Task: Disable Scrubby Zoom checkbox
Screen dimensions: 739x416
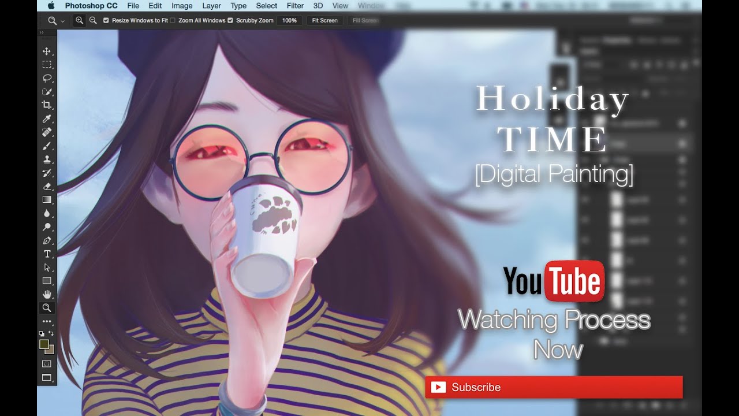Action: 230,20
